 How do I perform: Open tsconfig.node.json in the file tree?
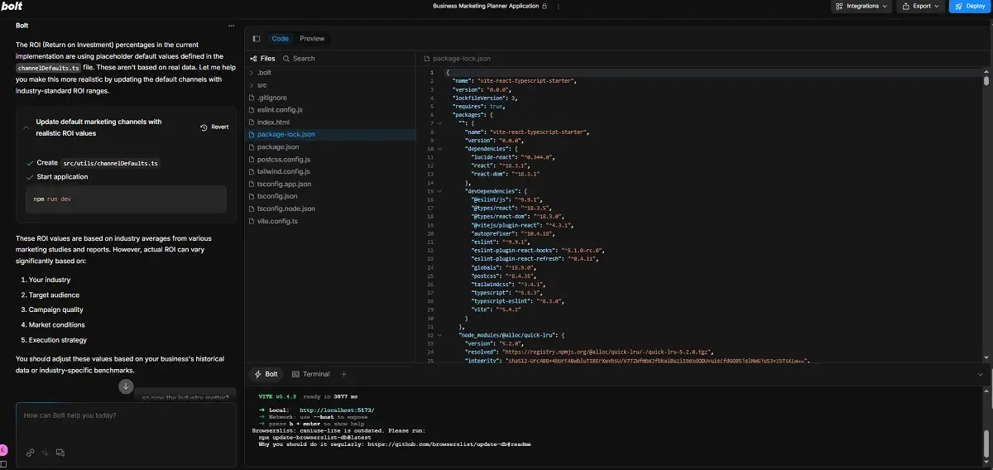point(331,209)
